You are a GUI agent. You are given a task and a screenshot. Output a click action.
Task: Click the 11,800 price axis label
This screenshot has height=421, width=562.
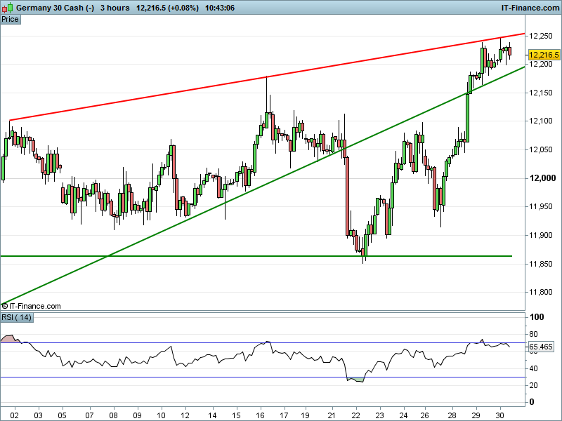point(541,292)
